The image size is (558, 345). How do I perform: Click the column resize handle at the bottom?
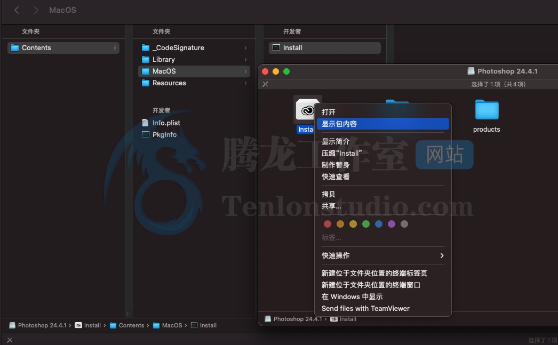pos(129,314)
